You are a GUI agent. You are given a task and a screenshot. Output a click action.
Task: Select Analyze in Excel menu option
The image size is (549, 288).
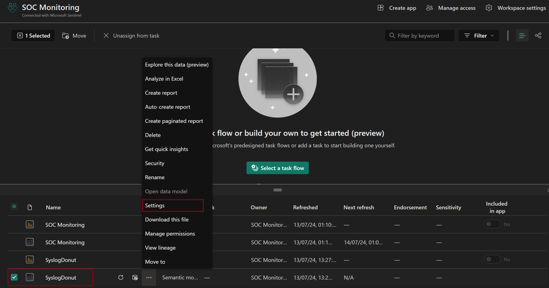click(164, 79)
